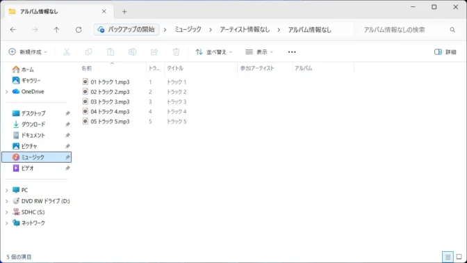Open ホーム in navigation pane
This screenshot has height=263, width=467.
[27, 70]
